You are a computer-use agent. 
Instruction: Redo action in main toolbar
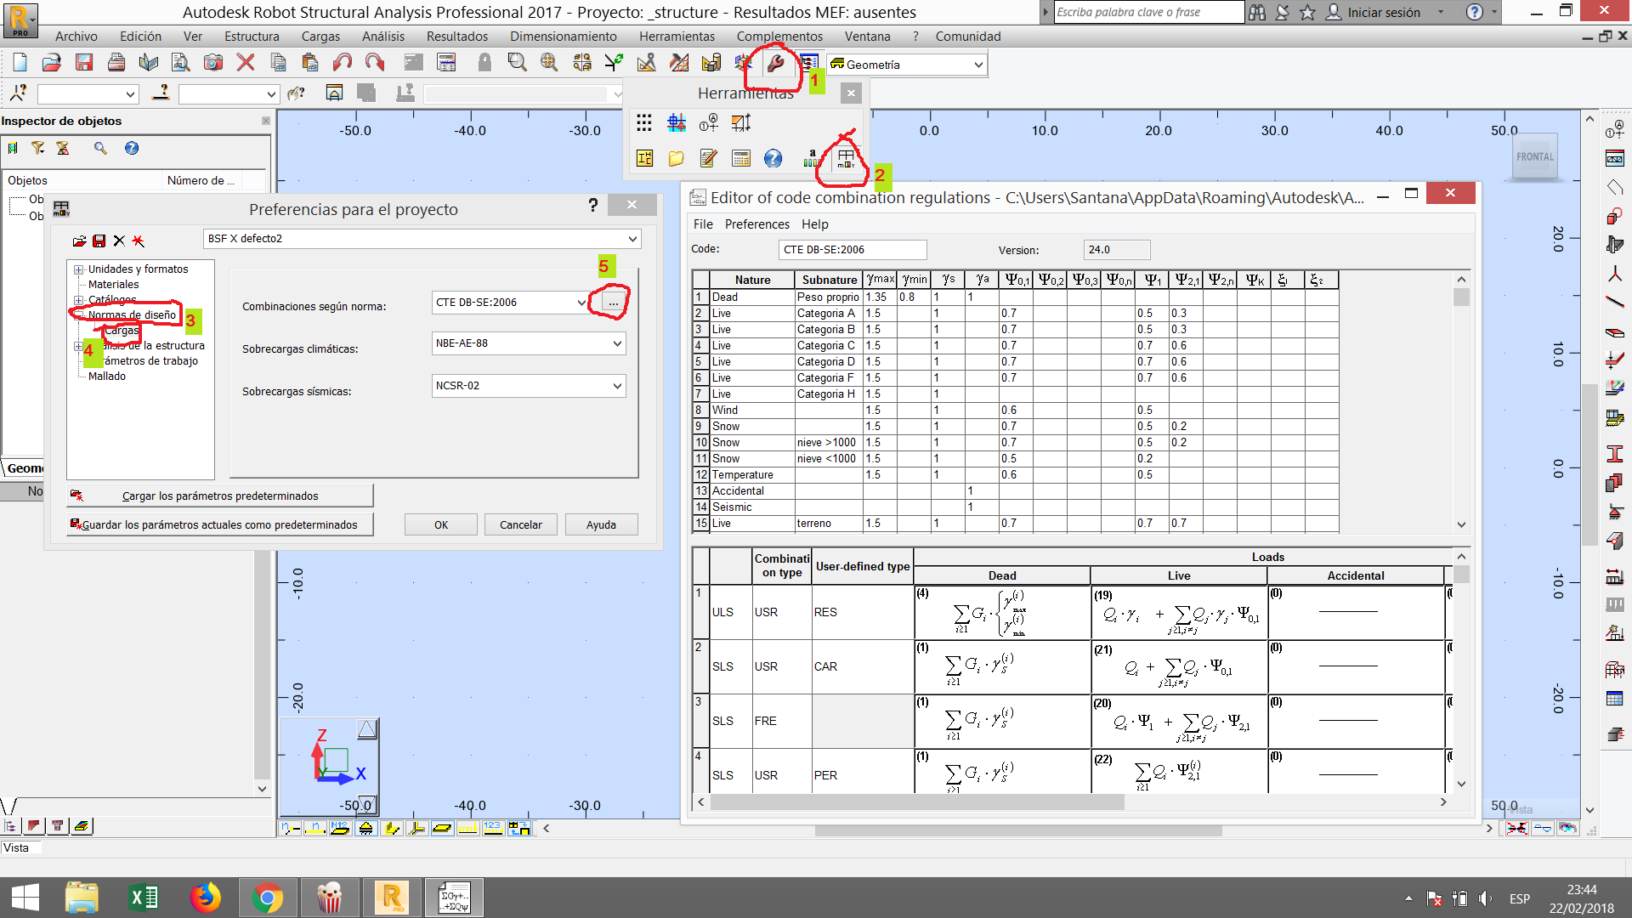coord(375,62)
